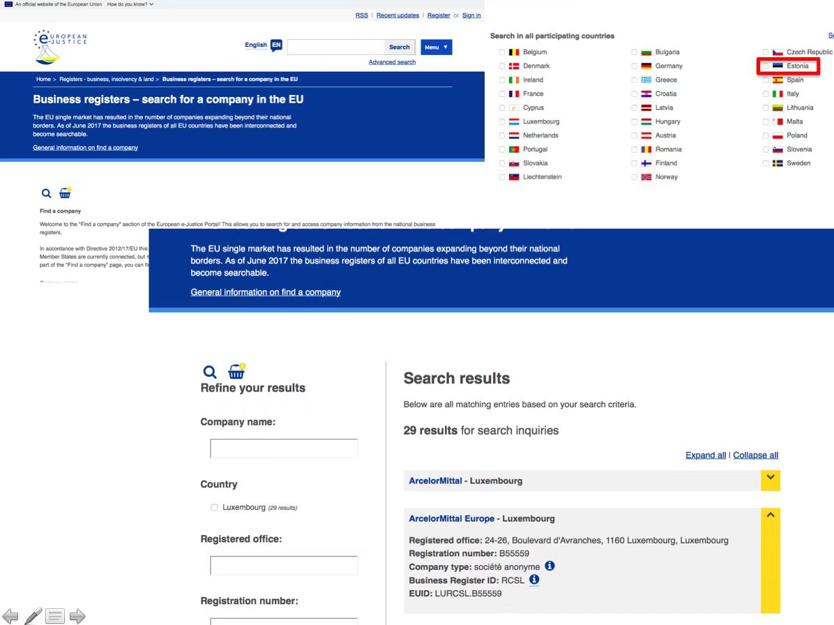
Task: Open the ArcelorMittal company link in the first result
Action: pos(435,481)
